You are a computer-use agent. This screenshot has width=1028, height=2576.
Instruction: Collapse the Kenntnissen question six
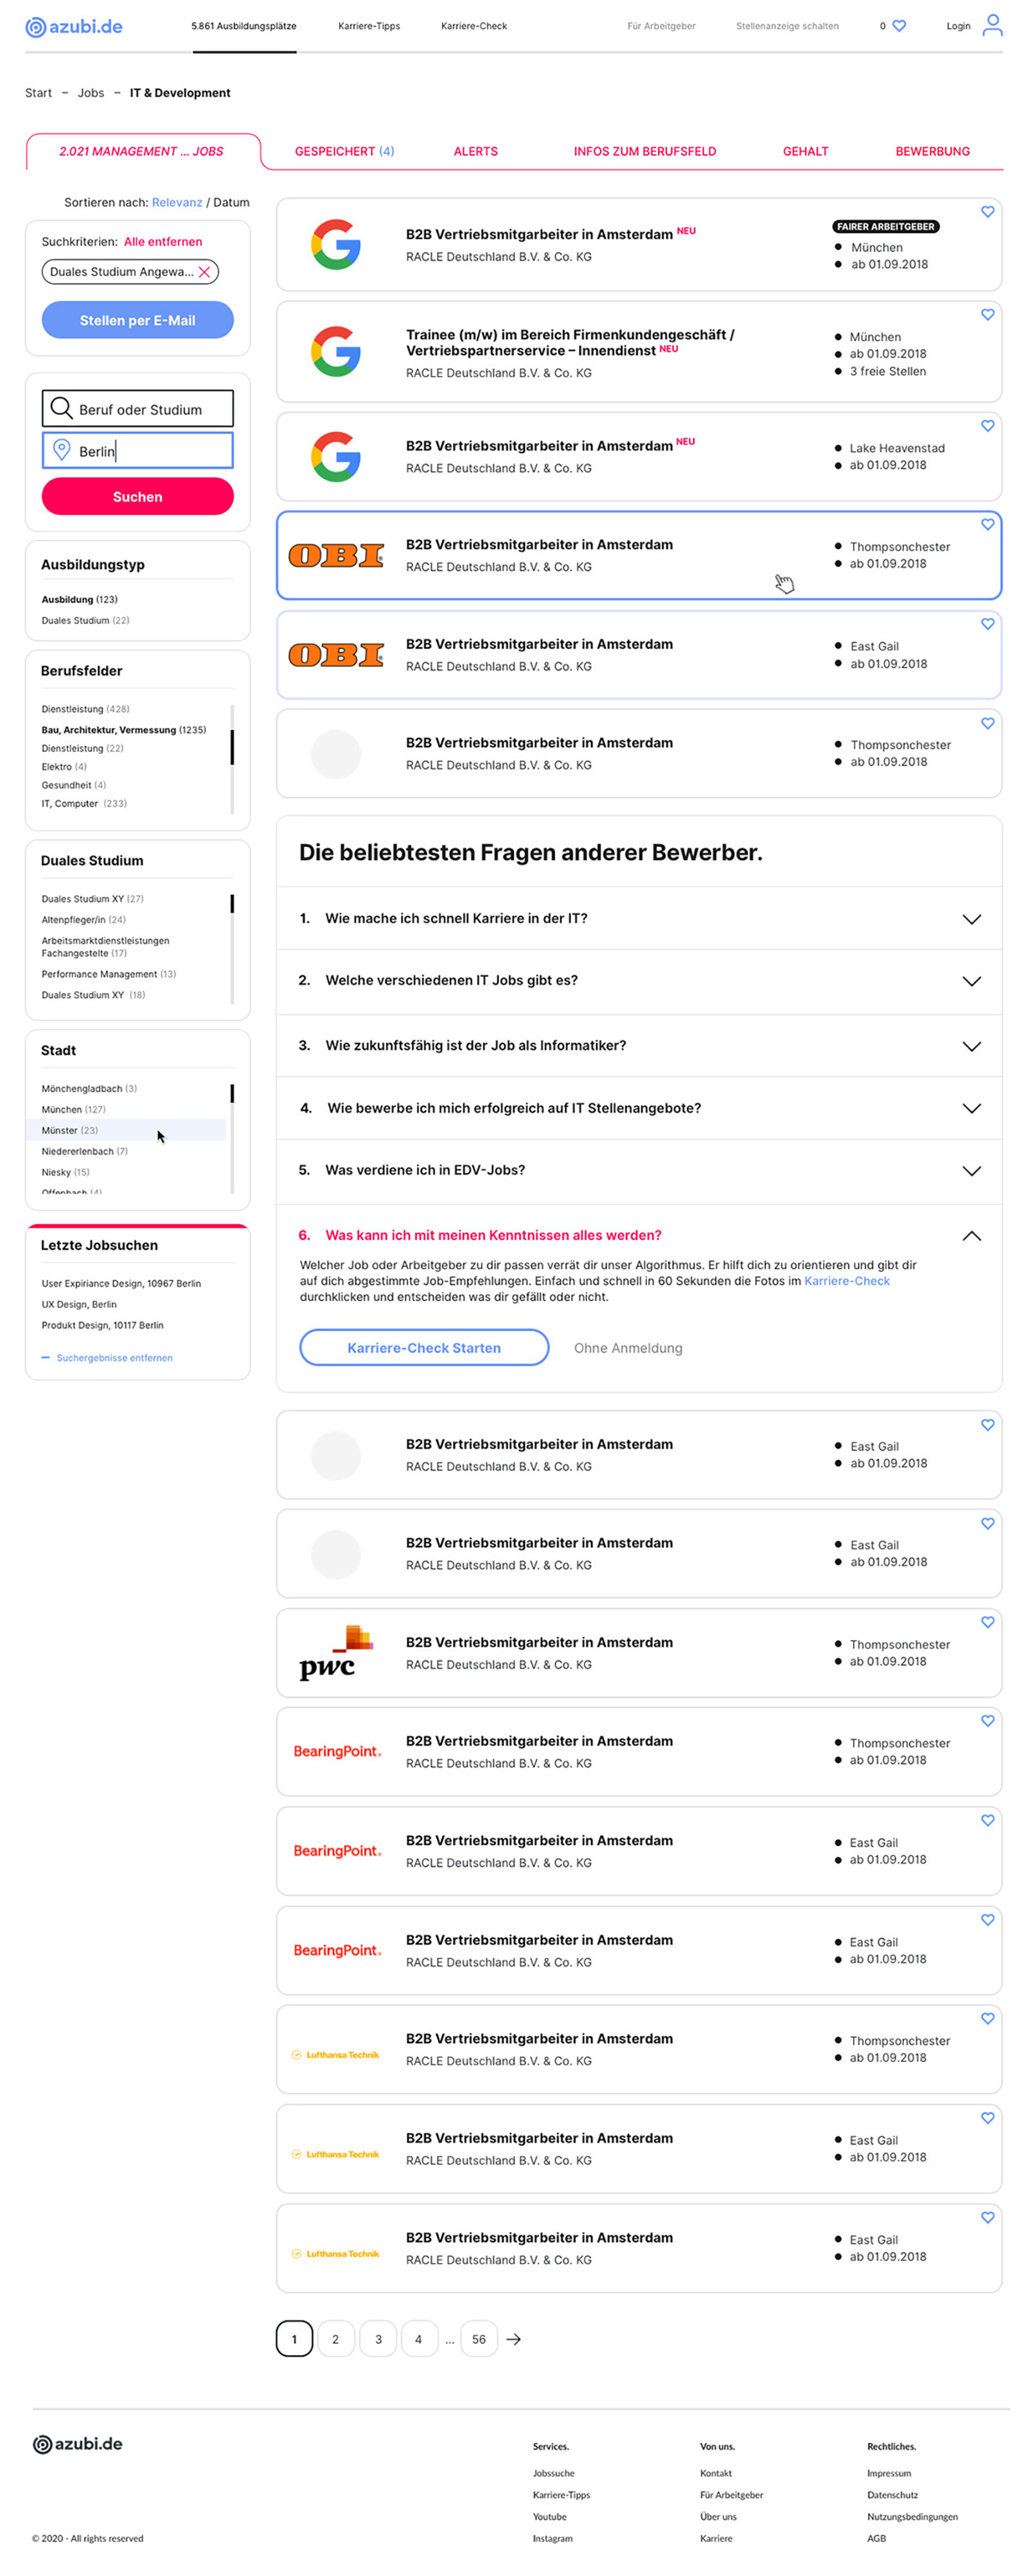(970, 1236)
